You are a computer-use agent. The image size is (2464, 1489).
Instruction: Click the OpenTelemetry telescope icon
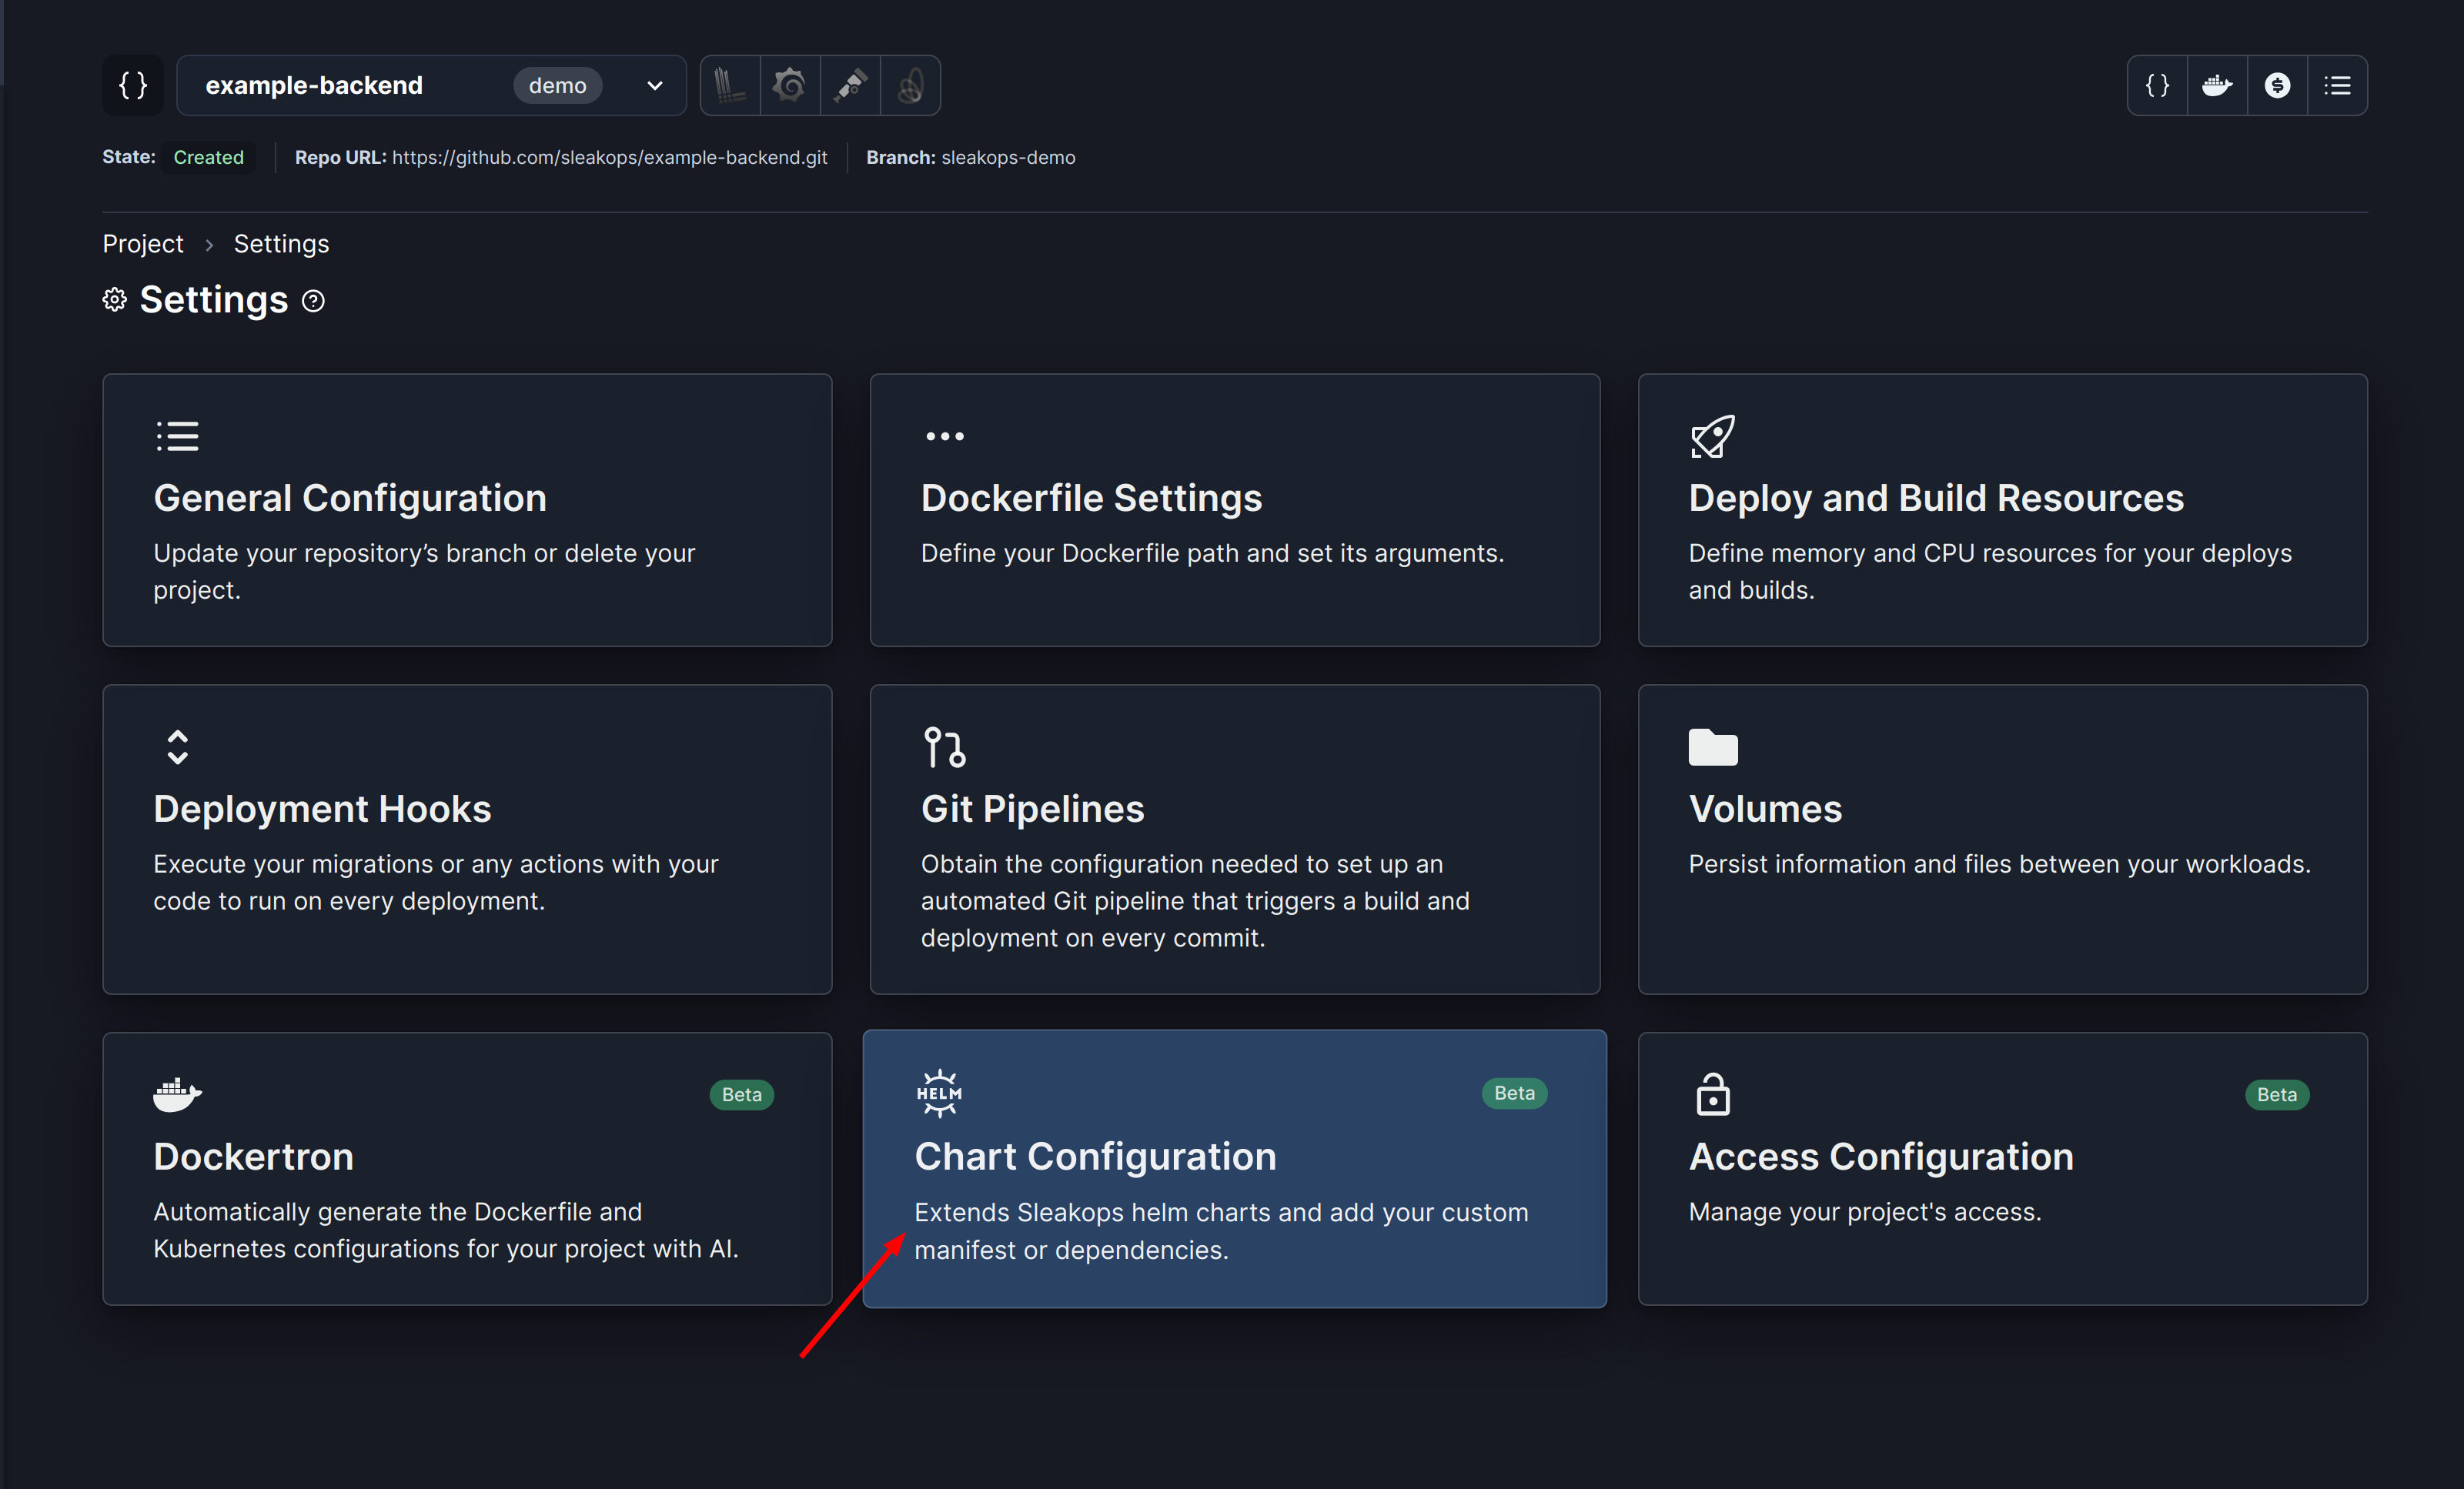coord(850,85)
